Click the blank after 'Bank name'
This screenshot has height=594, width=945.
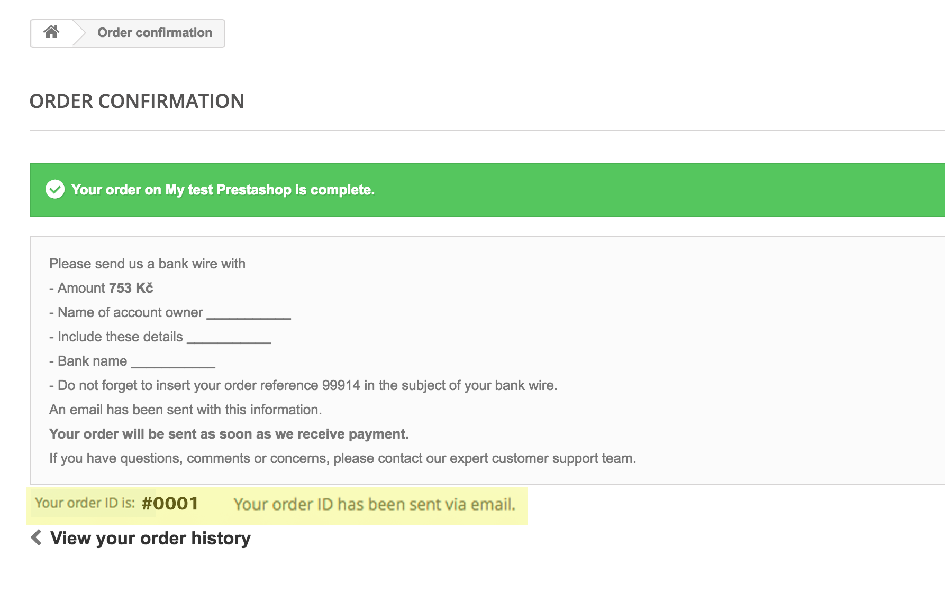(x=173, y=362)
